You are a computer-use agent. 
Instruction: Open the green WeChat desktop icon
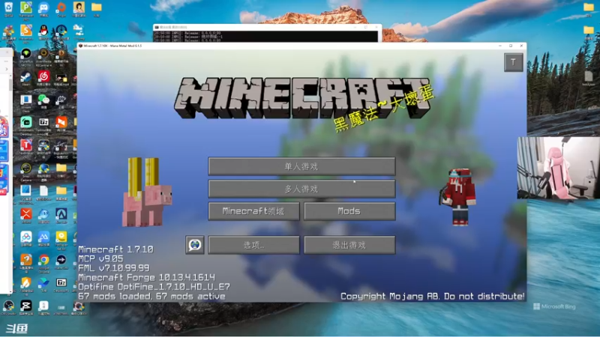point(43,100)
